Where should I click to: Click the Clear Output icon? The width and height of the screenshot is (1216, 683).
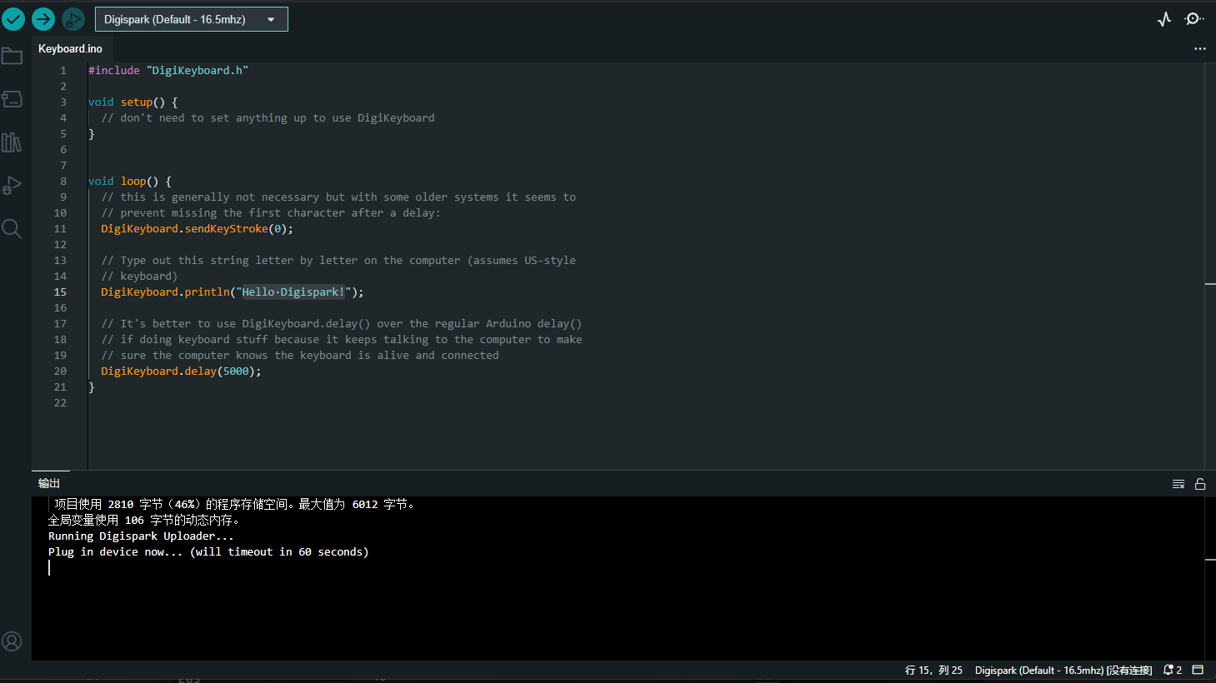point(1178,483)
